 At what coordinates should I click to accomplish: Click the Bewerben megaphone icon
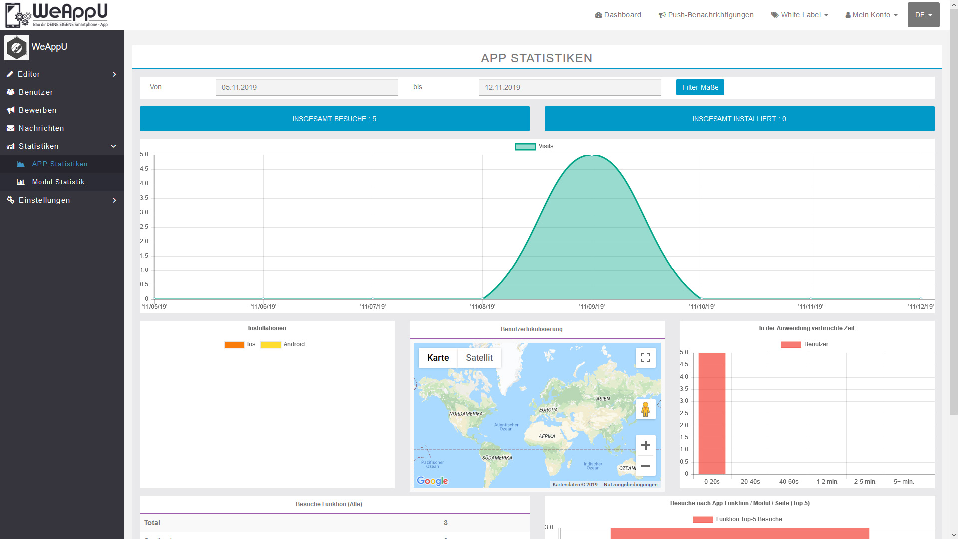tap(10, 110)
